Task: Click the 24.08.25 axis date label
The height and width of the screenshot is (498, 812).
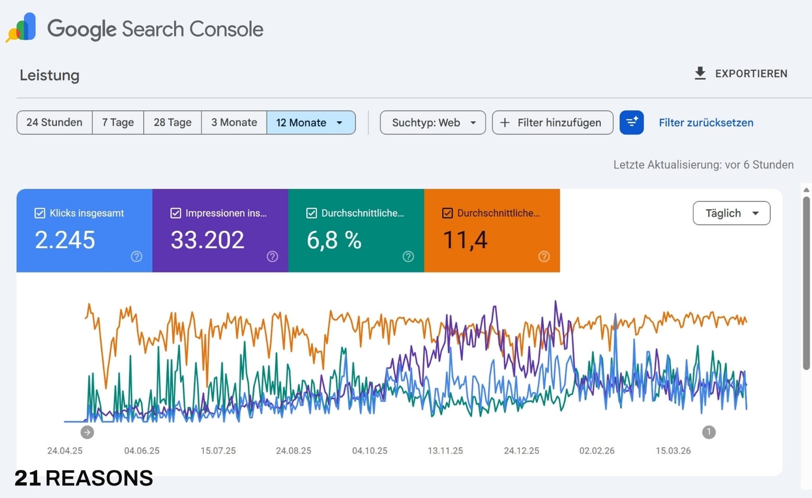Action: point(293,450)
